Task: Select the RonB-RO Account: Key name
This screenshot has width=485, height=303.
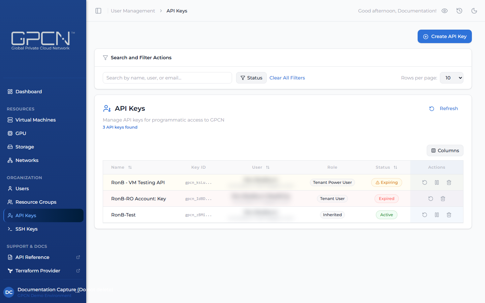Action: point(138,199)
